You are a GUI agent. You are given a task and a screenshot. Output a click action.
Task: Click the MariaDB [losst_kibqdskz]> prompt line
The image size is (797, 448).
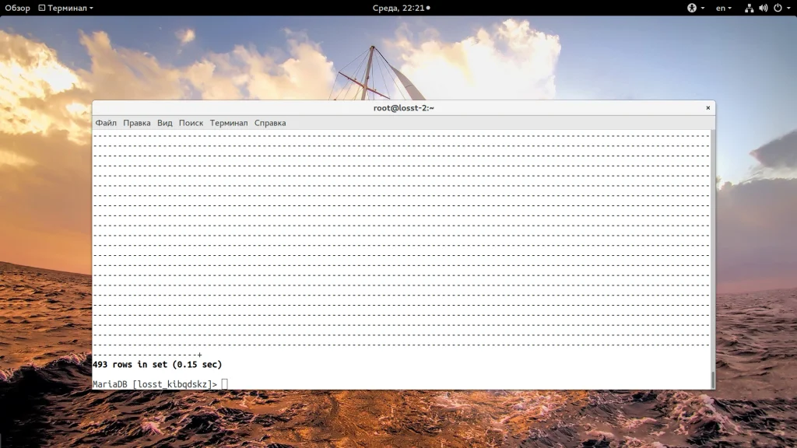coord(155,384)
